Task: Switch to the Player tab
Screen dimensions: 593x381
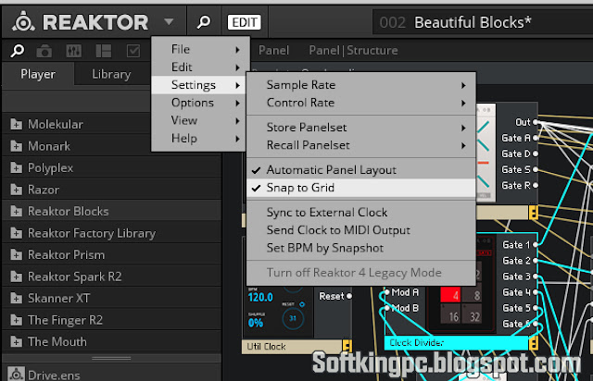Action: point(38,74)
